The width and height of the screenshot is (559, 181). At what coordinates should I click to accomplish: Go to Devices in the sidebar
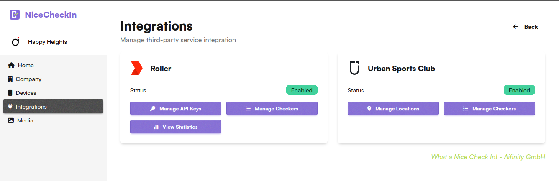coord(53,93)
